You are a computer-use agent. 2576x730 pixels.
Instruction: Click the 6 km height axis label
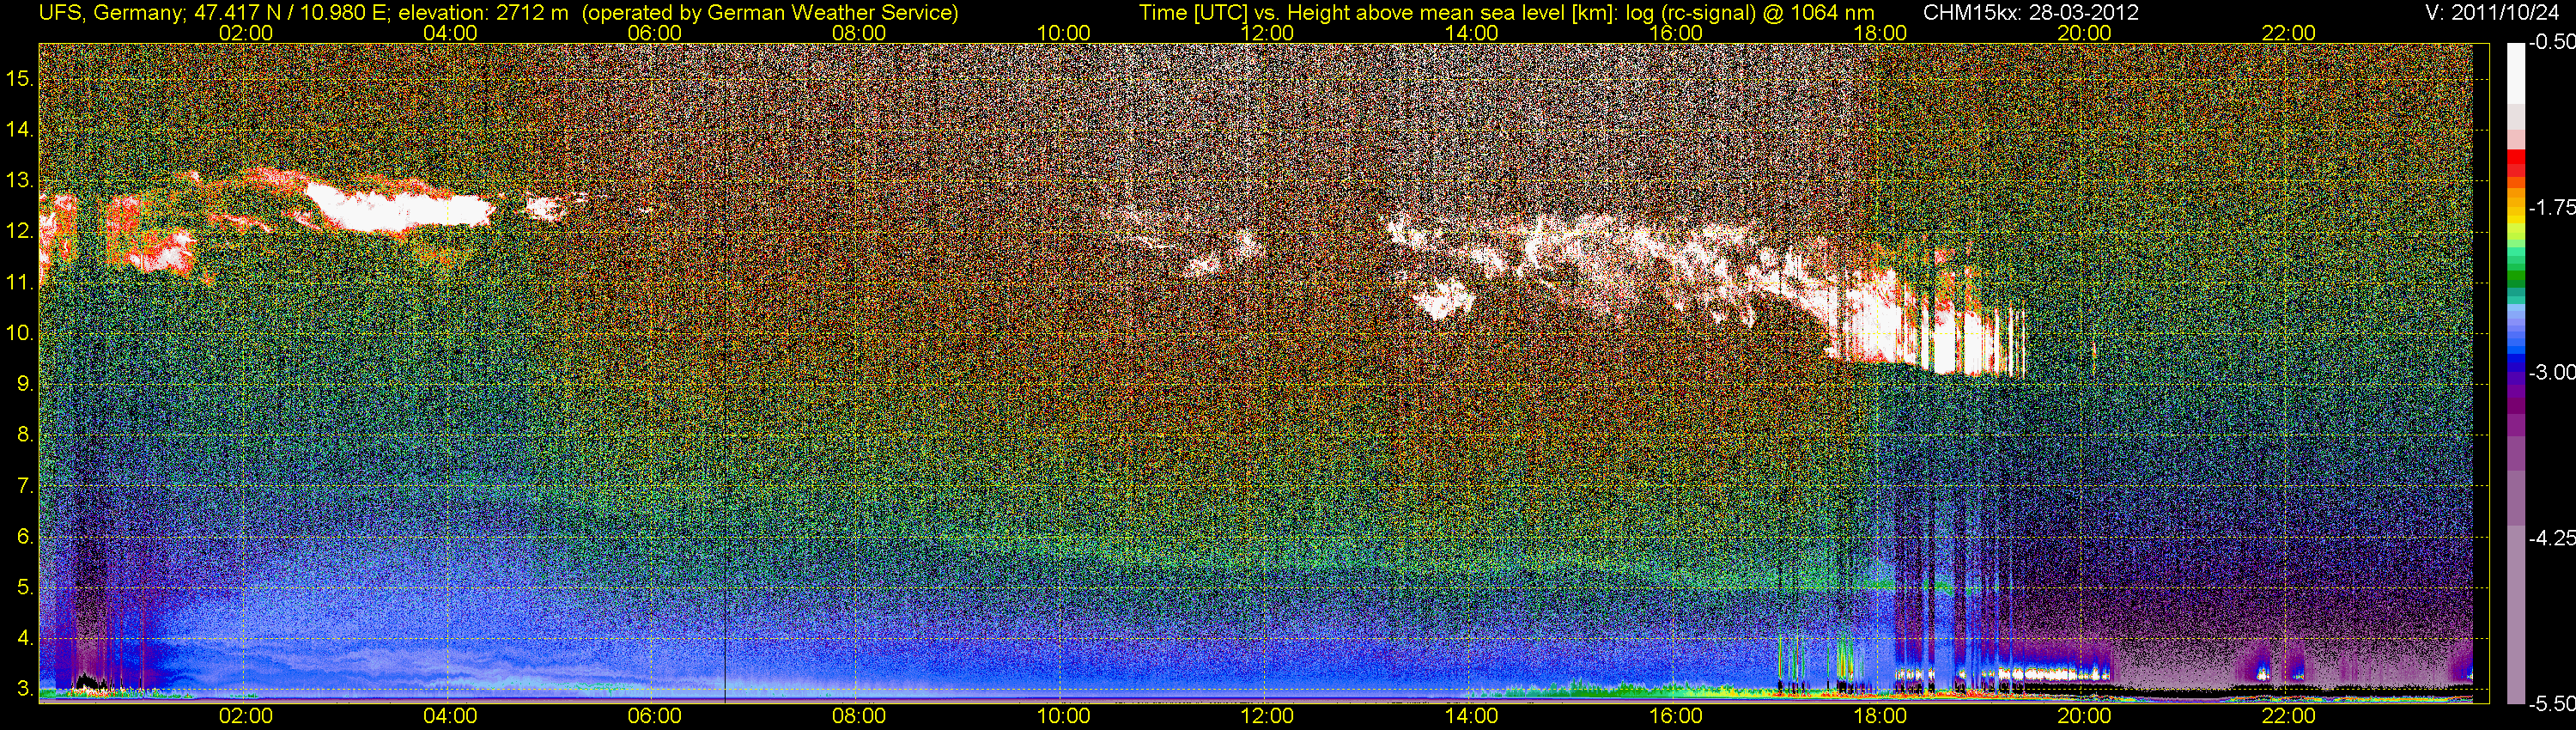coord(24,537)
